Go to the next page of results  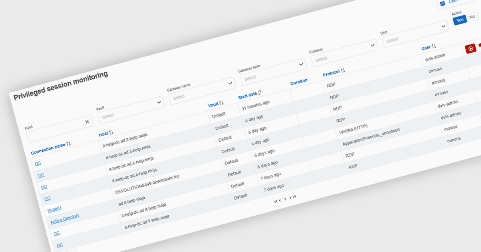[290, 198]
